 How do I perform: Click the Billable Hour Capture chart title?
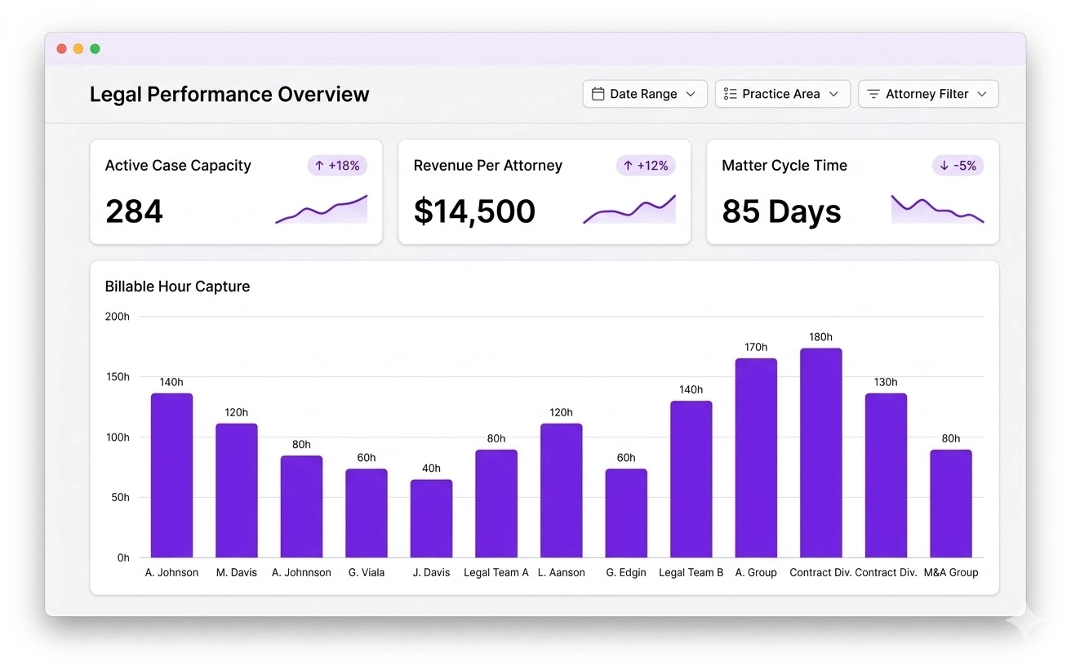coord(177,286)
